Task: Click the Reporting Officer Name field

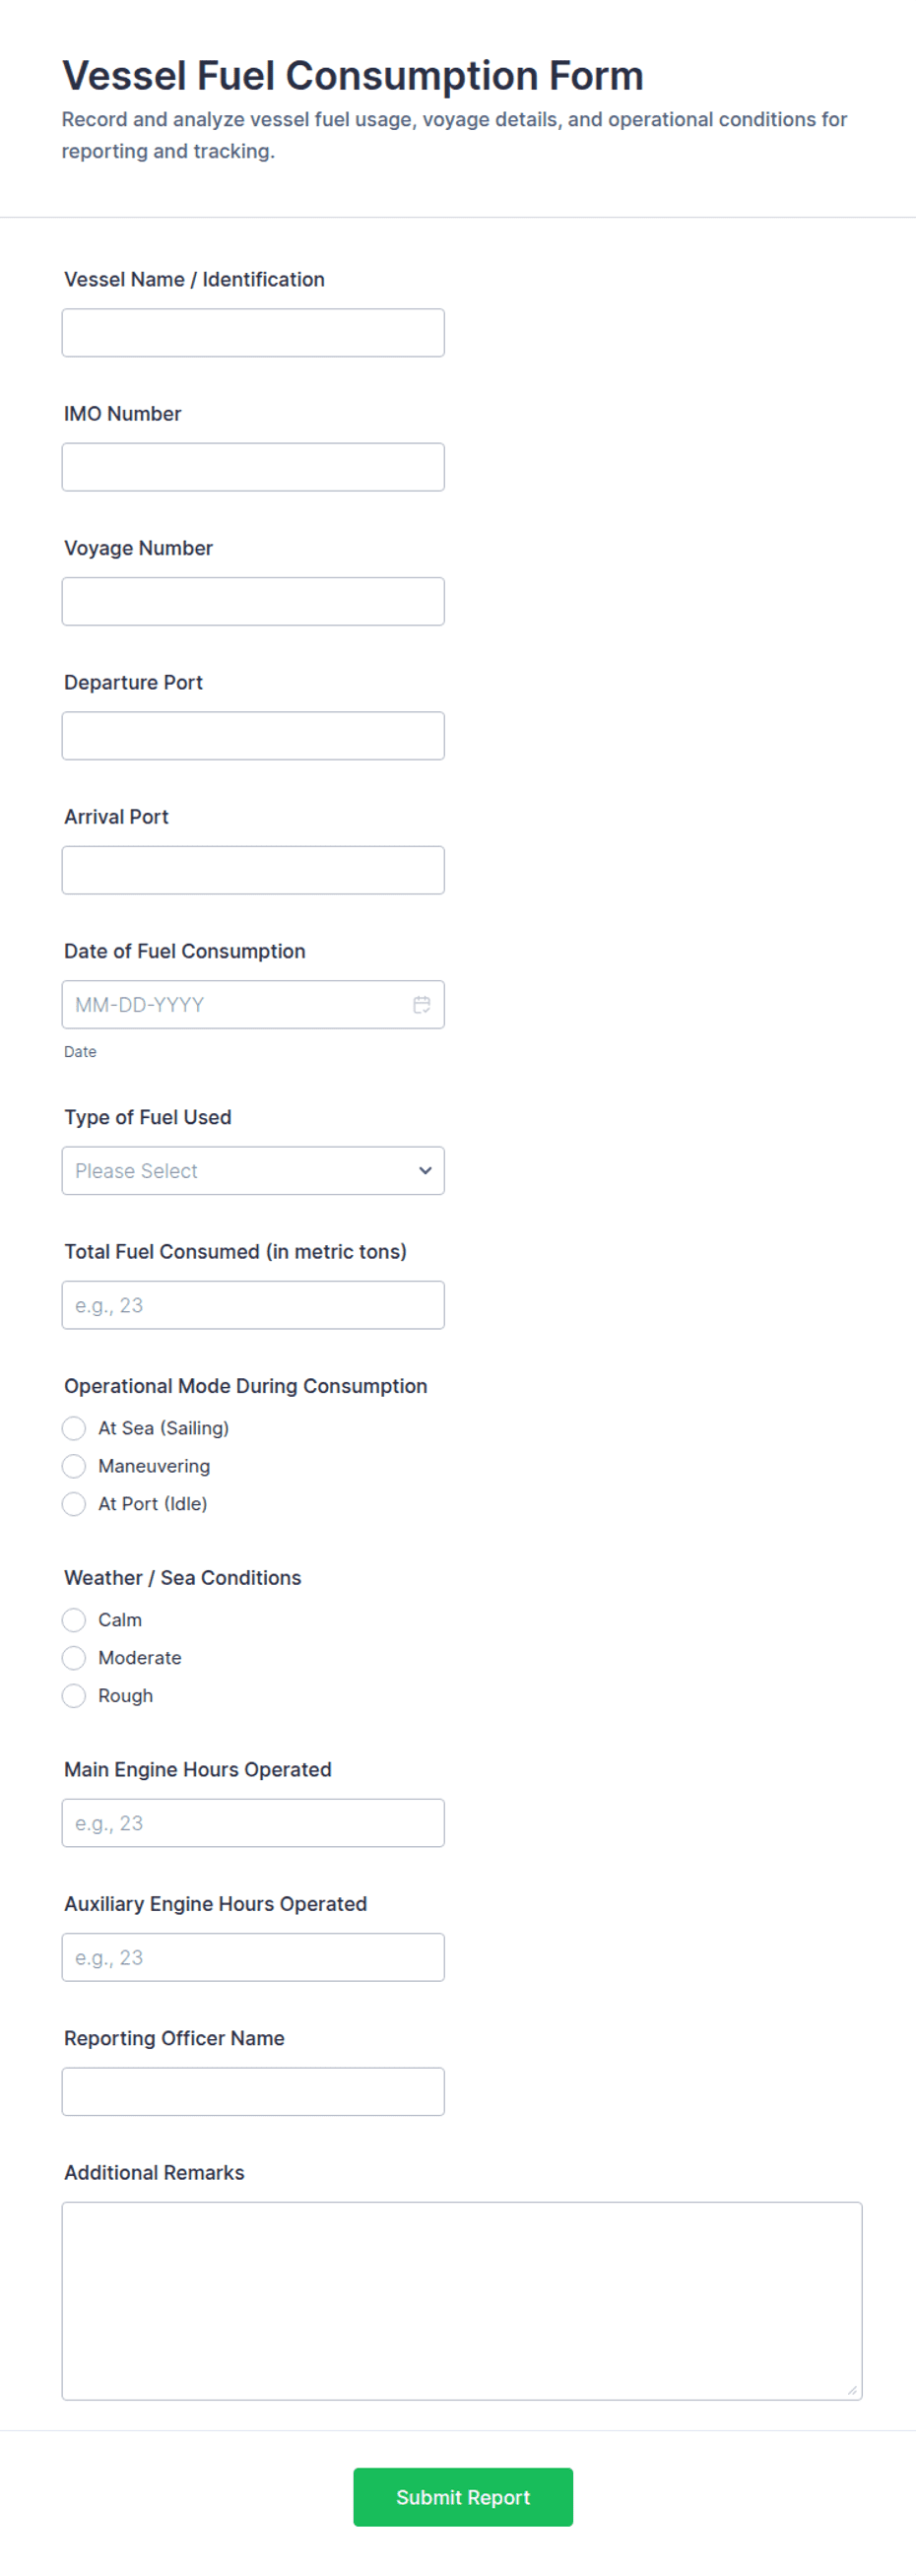Action: coord(253,2092)
